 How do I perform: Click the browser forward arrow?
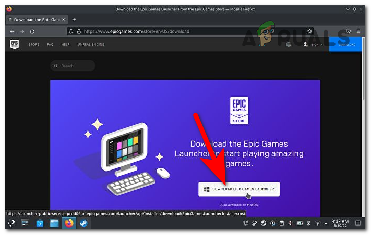tap(22, 31)
